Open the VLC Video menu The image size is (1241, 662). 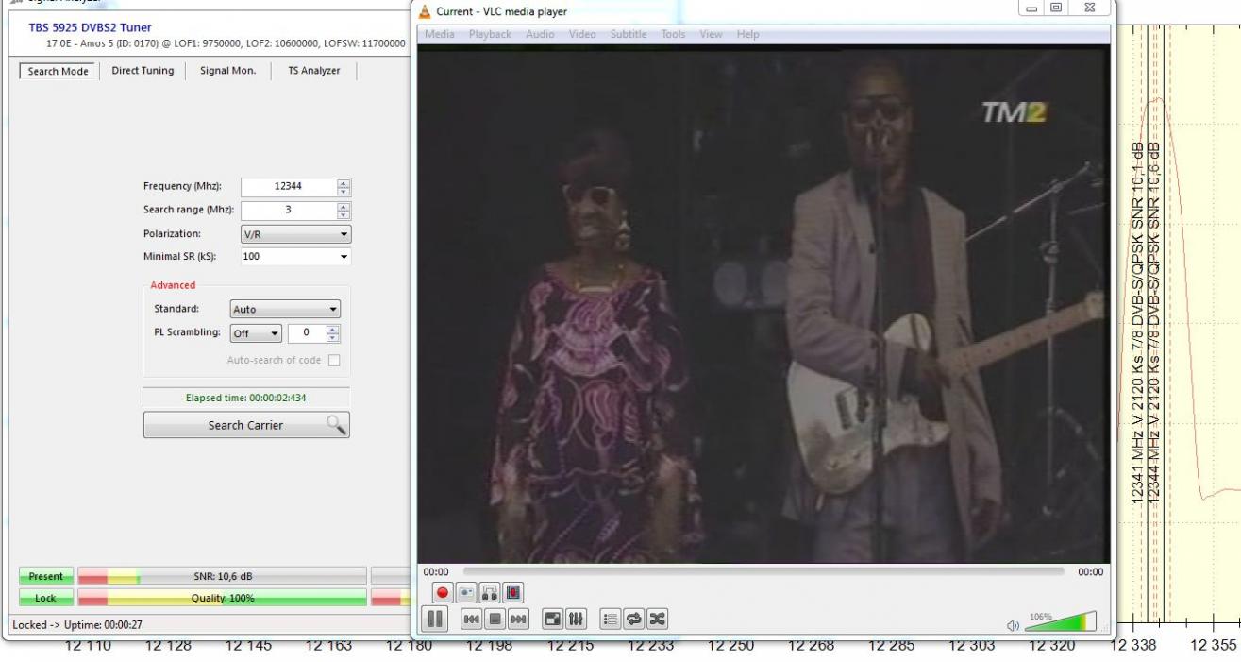582,34
